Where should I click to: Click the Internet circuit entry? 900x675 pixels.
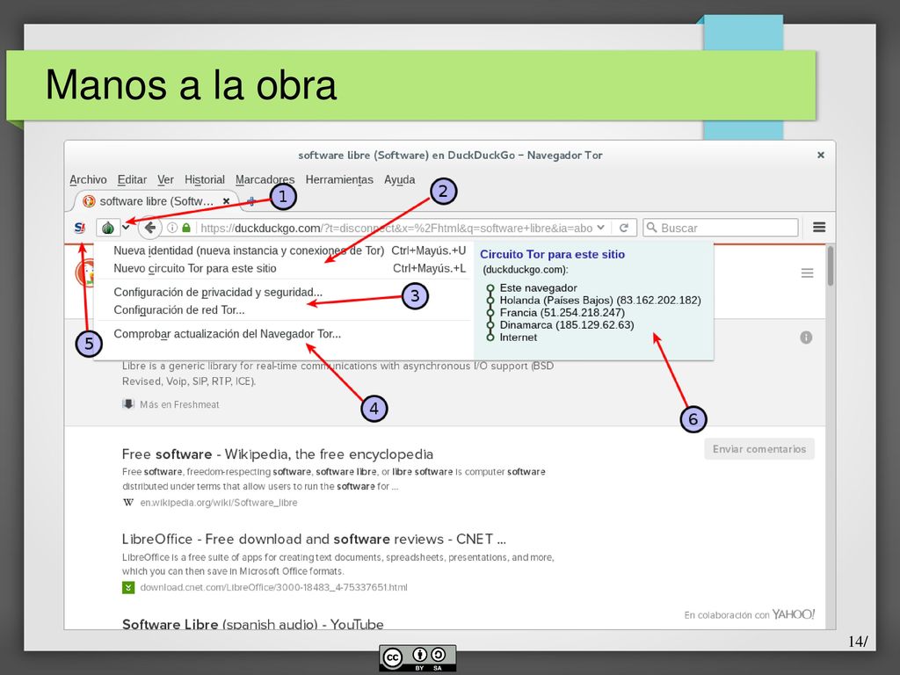pyautogui.click(x=519, y=337)
